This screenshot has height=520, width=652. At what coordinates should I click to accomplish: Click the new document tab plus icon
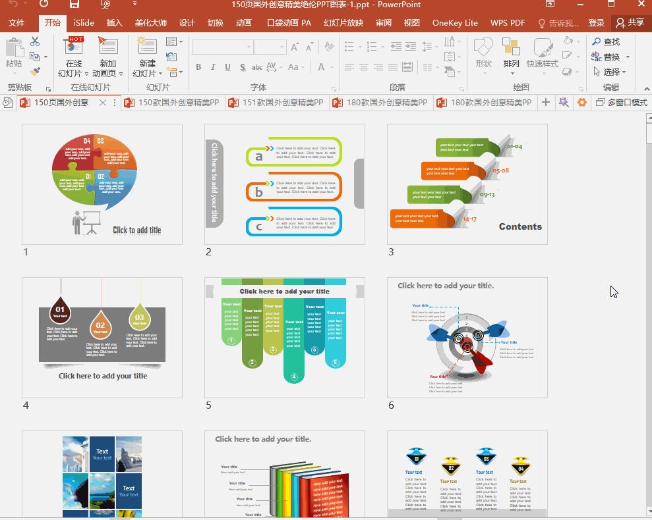[546, 102]
